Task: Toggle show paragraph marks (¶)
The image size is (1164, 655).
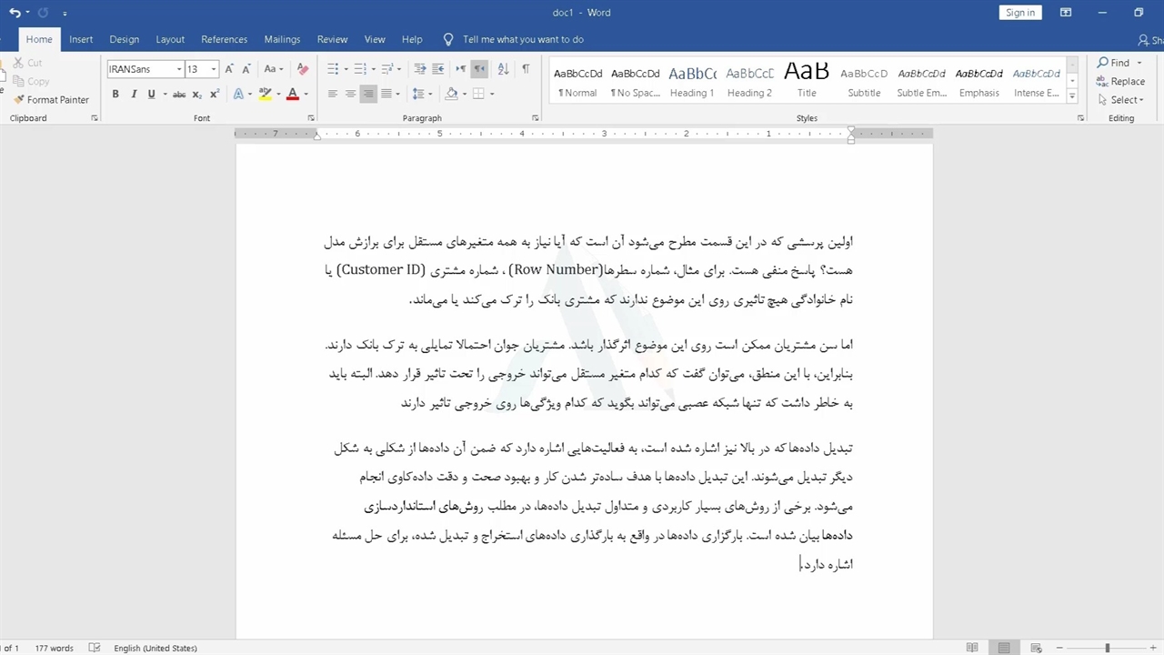Action: pyautogui.click(x=525, y=69)
